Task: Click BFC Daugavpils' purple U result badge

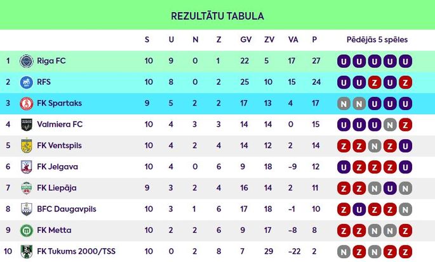Action: [359, 209]
